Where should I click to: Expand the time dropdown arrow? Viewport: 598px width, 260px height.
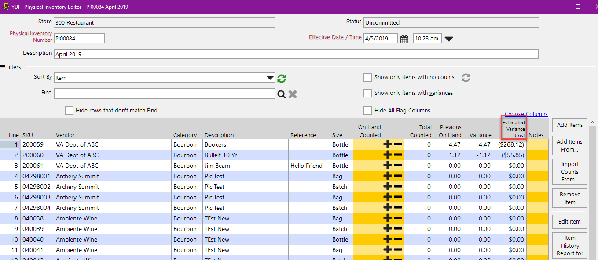[x=448, y=39]
